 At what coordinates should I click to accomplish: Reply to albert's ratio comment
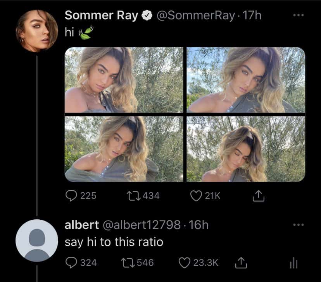click(x=71, y=263)
